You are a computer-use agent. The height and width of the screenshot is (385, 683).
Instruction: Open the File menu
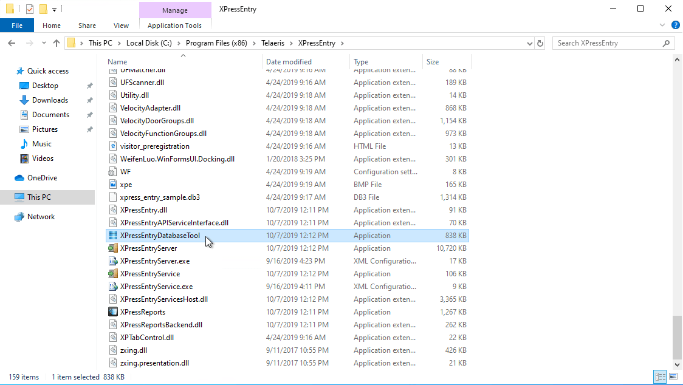pyautogui.click(x=17, y=26)
